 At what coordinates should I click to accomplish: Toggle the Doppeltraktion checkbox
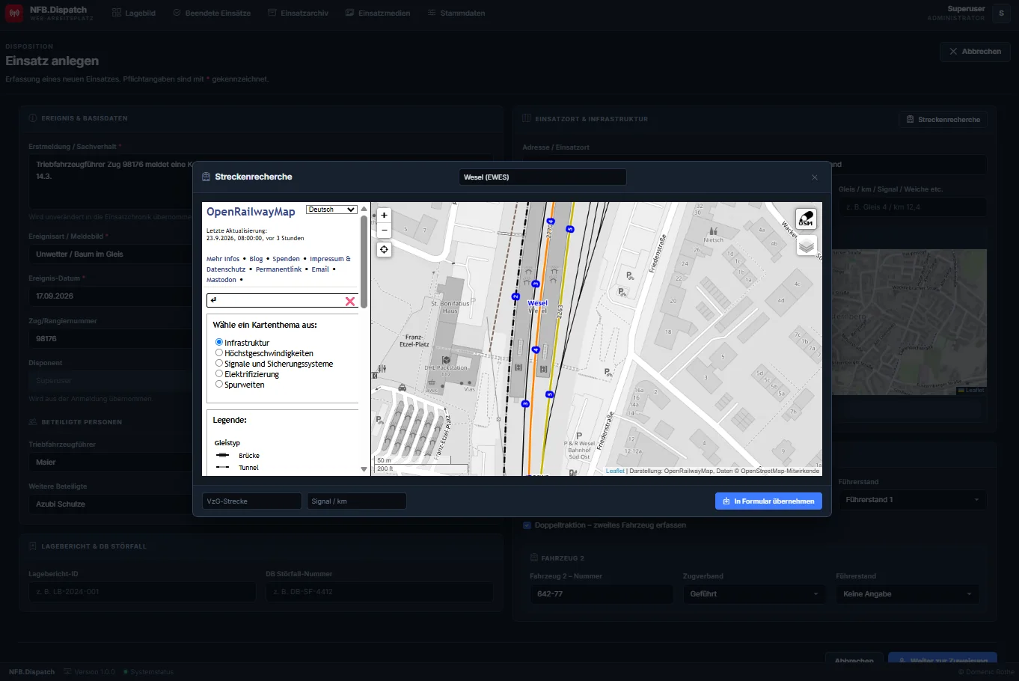[527, 525]
